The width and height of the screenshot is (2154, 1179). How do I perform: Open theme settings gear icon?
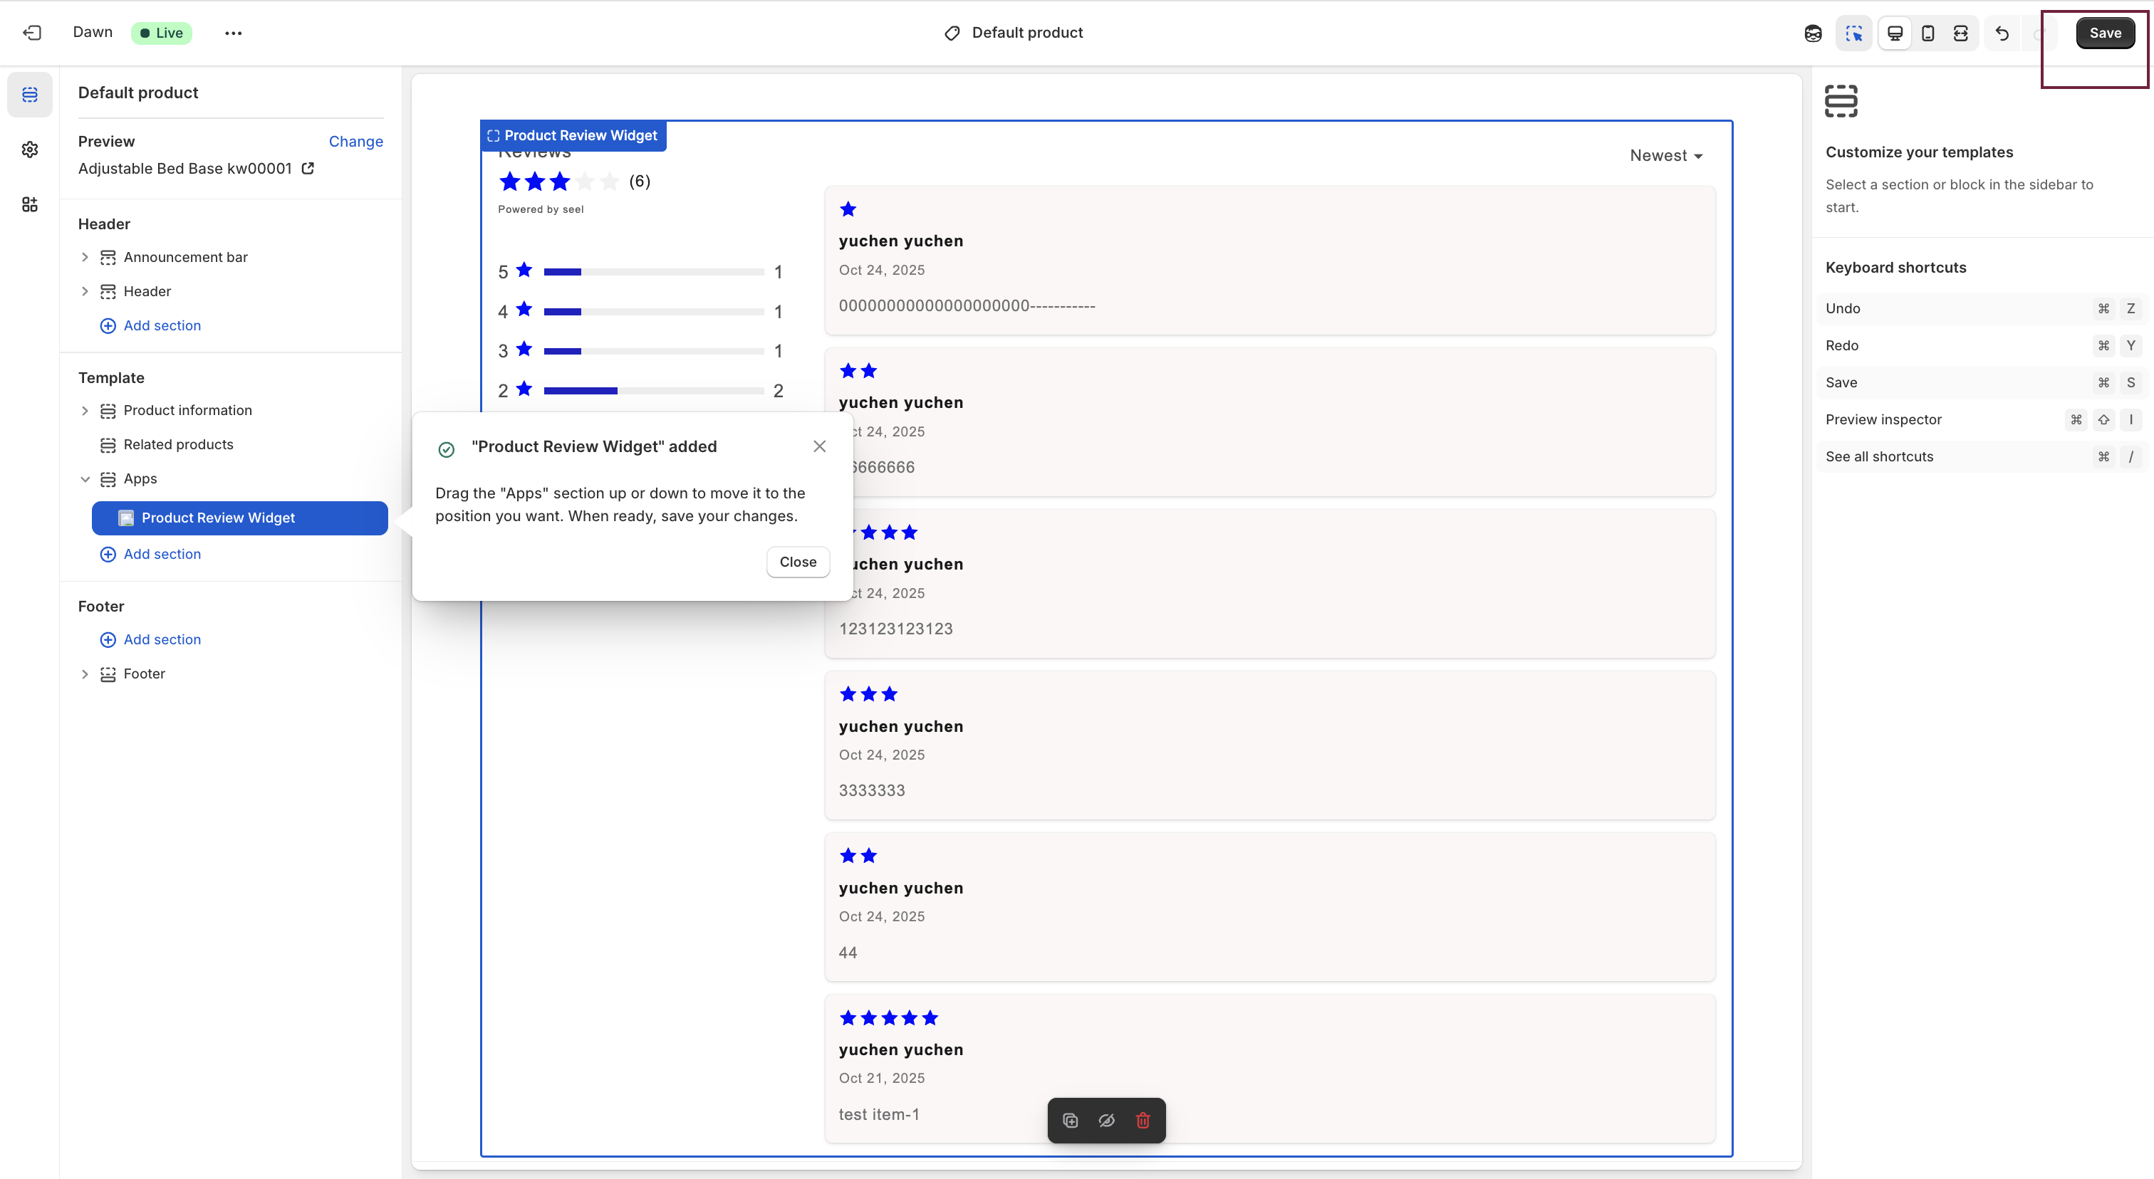(x=30, y=150)
